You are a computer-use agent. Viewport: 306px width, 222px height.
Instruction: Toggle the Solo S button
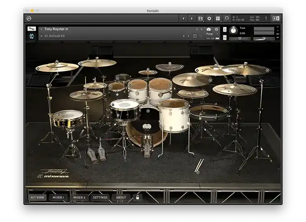point(225,29)
